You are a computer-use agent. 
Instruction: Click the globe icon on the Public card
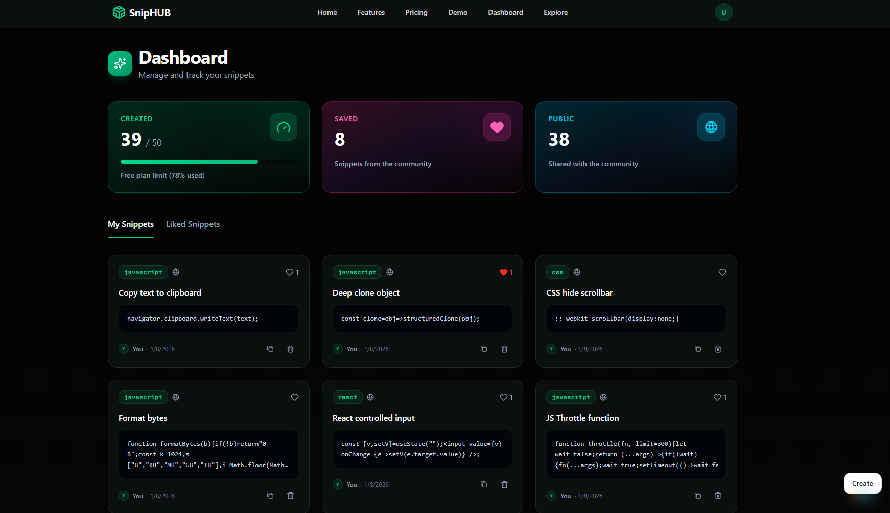click(x=711, y=127)
